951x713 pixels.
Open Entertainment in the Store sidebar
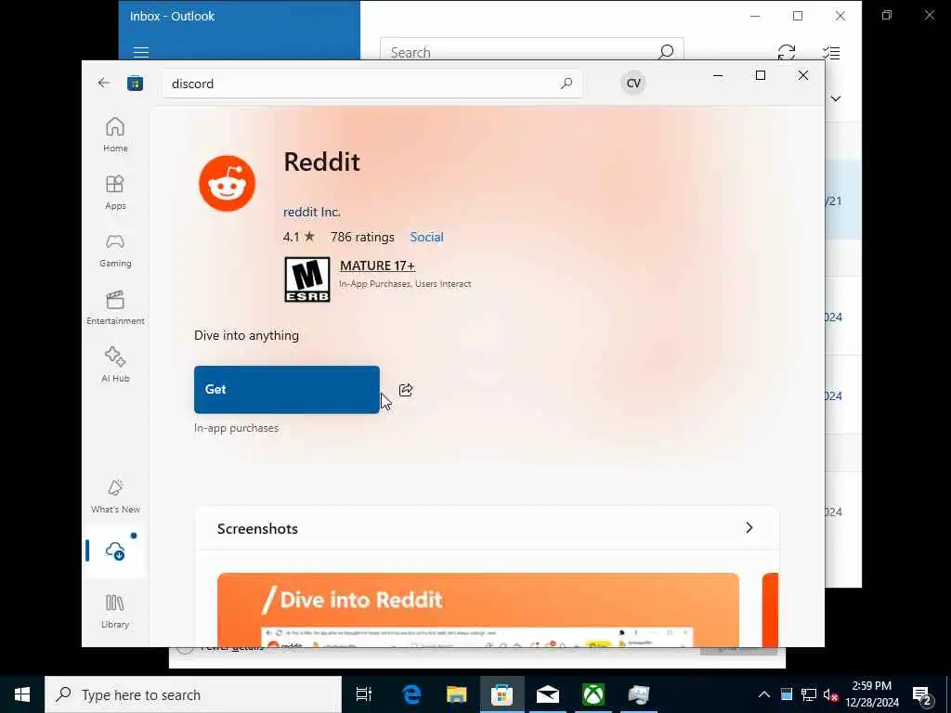115,307
